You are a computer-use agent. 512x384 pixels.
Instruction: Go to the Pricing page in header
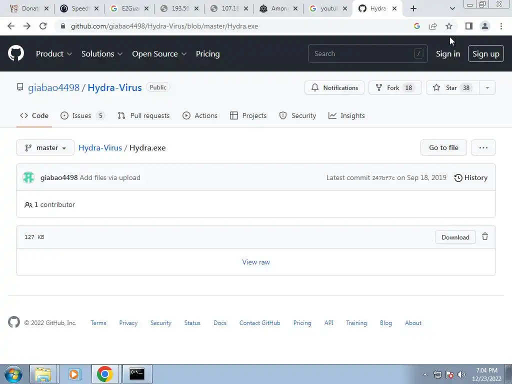pyautogui.click(x=207, y=54)
